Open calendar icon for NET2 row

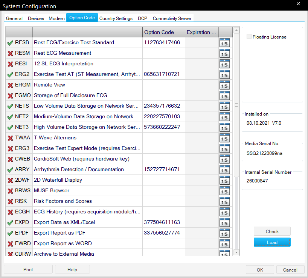[224, 117]
